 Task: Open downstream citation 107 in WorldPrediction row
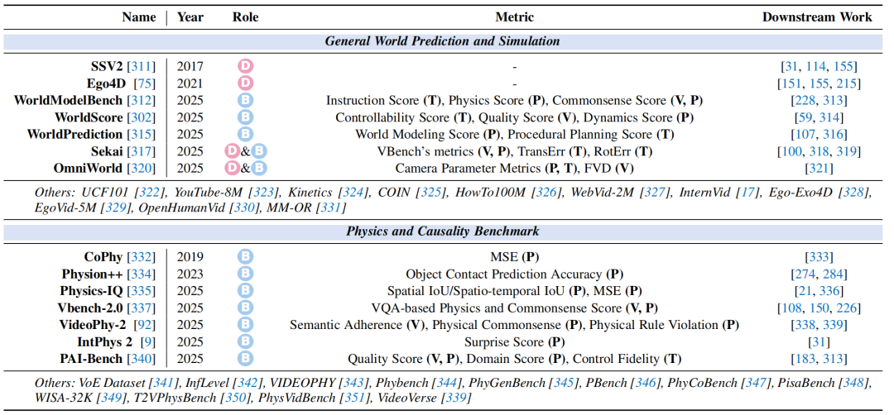(x=805, y=135)
